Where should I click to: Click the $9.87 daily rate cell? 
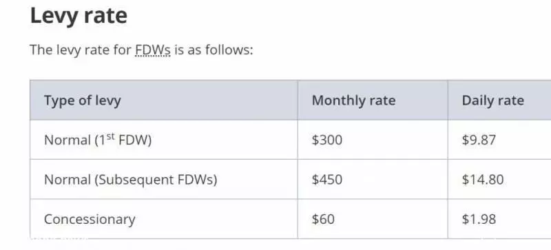479,140
